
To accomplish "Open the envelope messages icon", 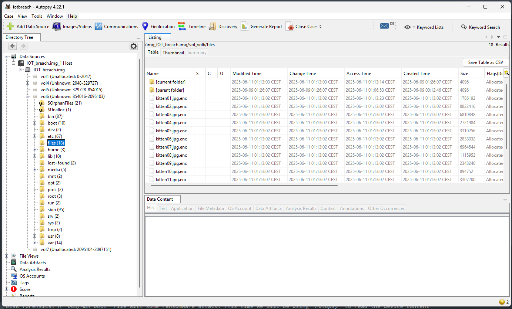I will tap(384, 26).
